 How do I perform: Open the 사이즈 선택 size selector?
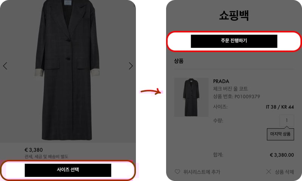point(68,170)
